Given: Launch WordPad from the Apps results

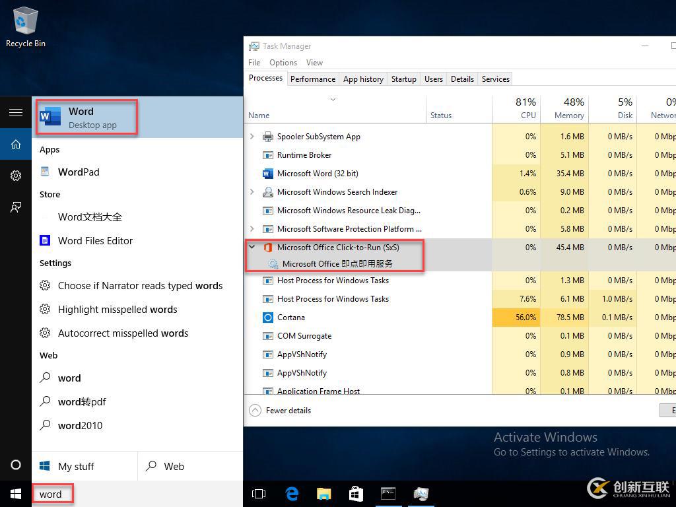Looking at the screenshot, I should [x=137, y=172].
